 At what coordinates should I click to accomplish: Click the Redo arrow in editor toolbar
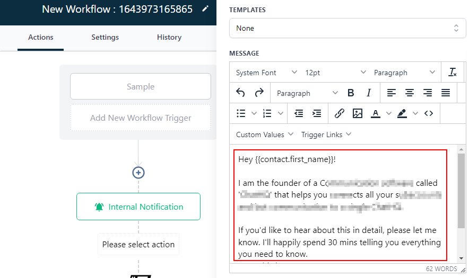click(259, 93)
